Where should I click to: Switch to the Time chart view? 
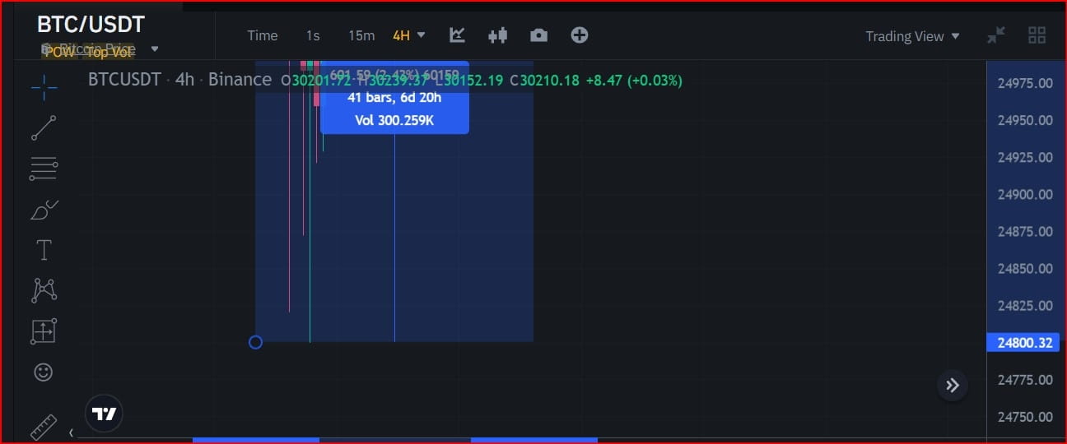263,35
